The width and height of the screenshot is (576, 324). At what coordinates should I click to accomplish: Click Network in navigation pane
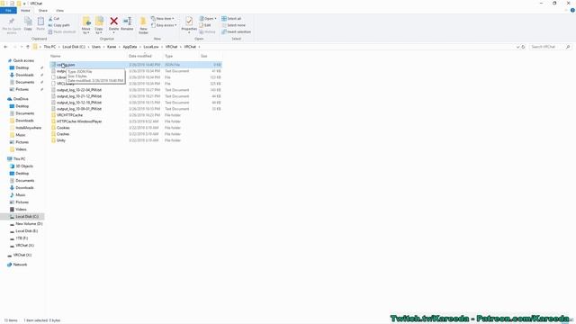click(x=20, y=265)
